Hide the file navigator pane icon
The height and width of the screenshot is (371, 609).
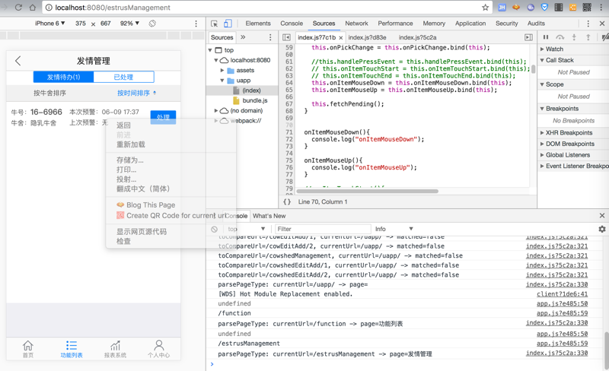[286, 37]
